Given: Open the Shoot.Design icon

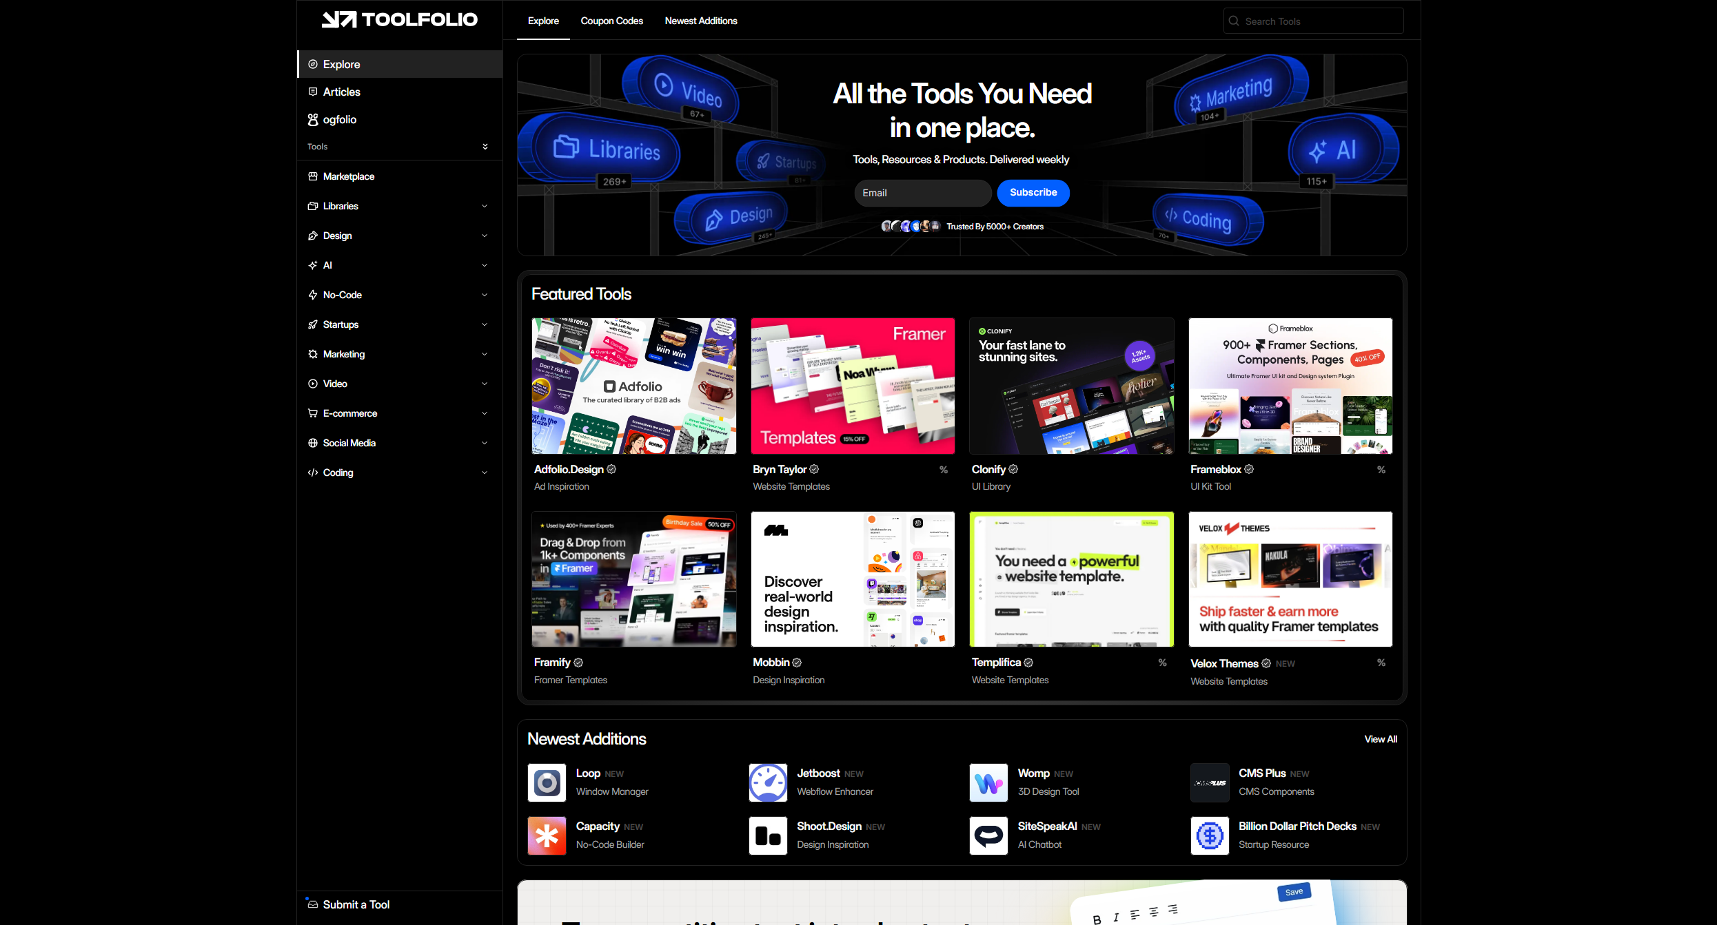Looking at the screenshot, I should tap(768, 835).
